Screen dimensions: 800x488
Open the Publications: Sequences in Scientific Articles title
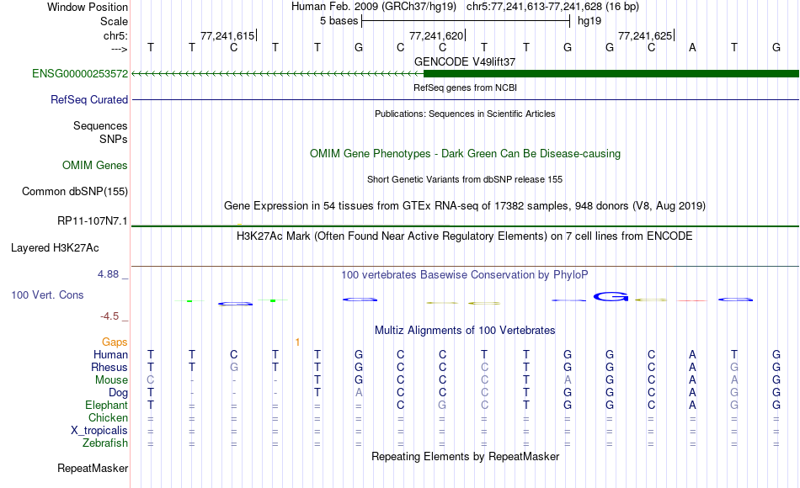click(465, 114)
